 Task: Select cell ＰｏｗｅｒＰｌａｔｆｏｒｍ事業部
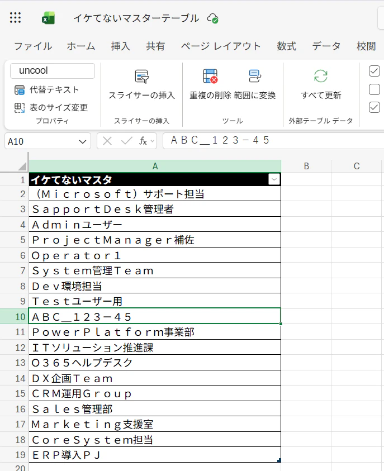[x=155, y=332]
